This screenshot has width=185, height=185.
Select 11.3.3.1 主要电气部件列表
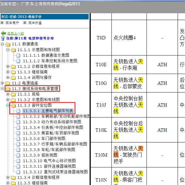[48, 111]
